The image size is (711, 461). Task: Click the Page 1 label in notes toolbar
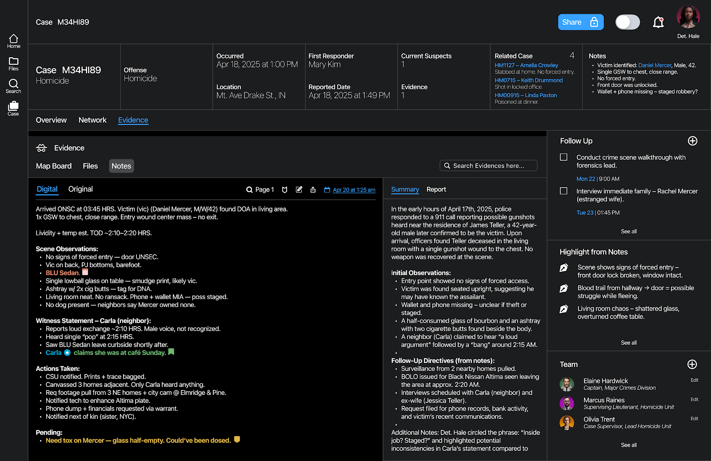[x=264, y=190]
